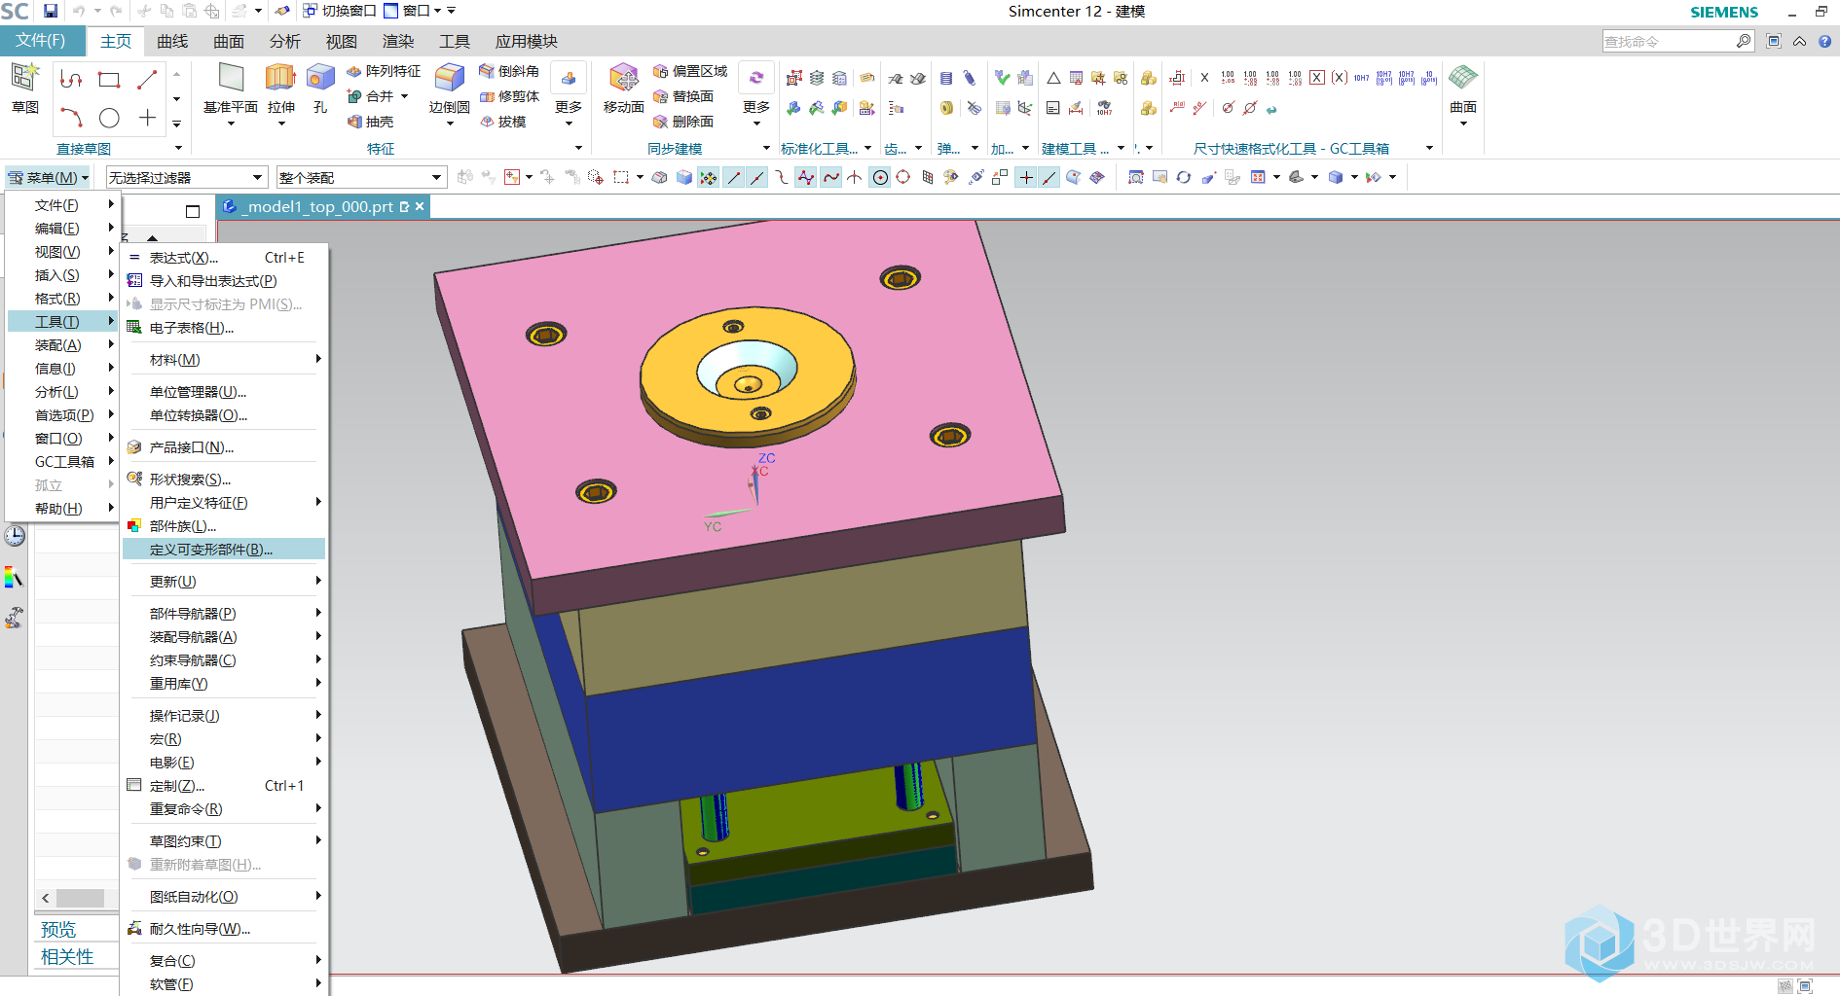Click the boxed X dimension format icon
The width and height of the screenshot is (1840, 996).
click(x=1317, y=78)
